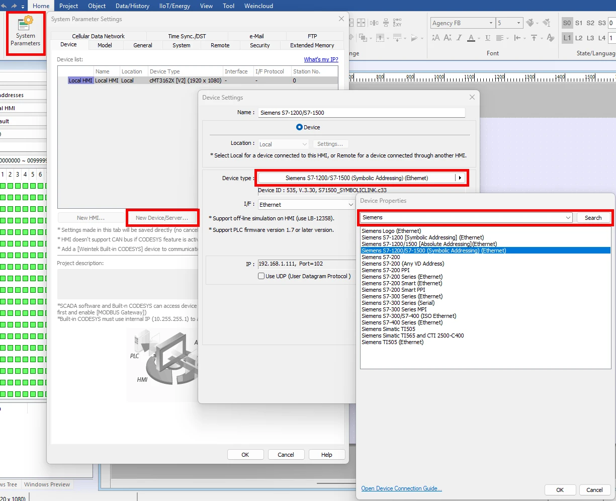Screen dimensions: 616x501
Task: Click the redo arrow in title bar
Action: coord(15,6)
